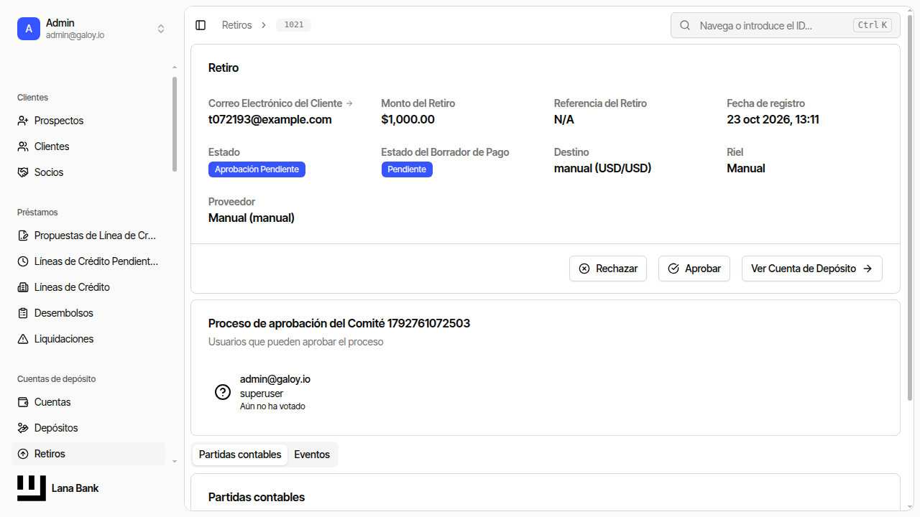
Task: Click the Depósitos hand-coins icon
Action: click(x=23, y=428)
